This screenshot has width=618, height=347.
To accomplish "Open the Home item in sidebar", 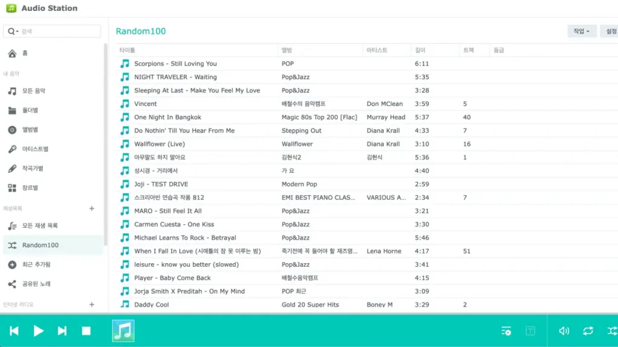I will coord(53,53).
